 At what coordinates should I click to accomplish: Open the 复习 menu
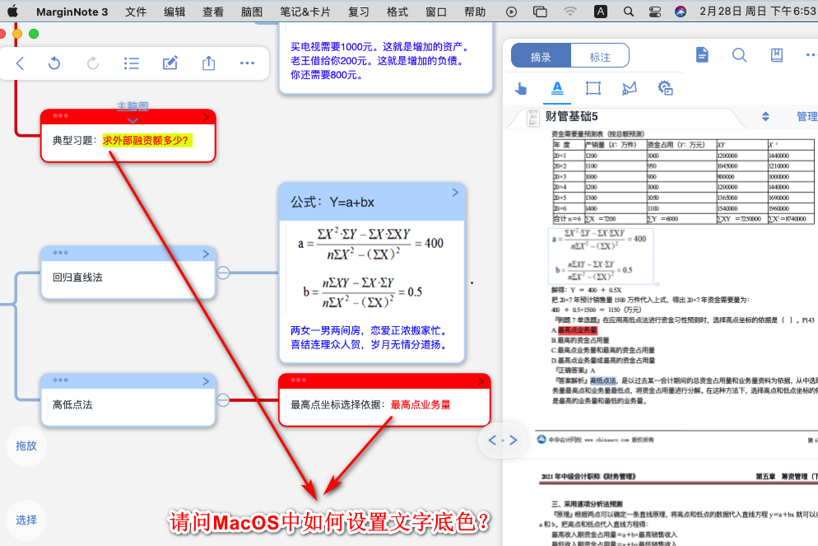pyautogui.click(x=359, y=12)
